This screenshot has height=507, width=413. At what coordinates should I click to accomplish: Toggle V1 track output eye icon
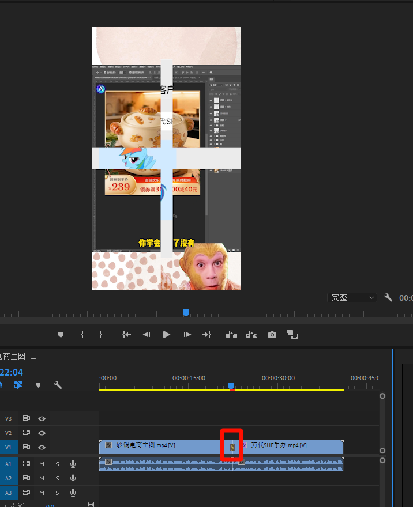click(42, 447)
